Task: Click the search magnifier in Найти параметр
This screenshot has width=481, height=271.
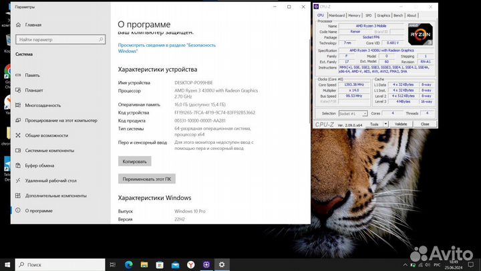Action: pos(101,39)
